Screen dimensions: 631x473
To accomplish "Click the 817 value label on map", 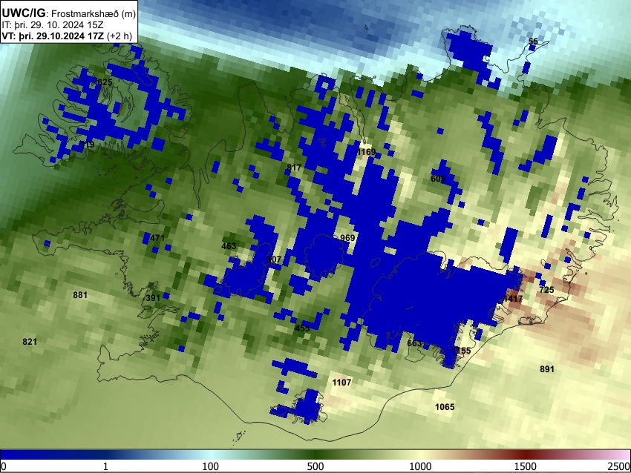I will 294,168.
